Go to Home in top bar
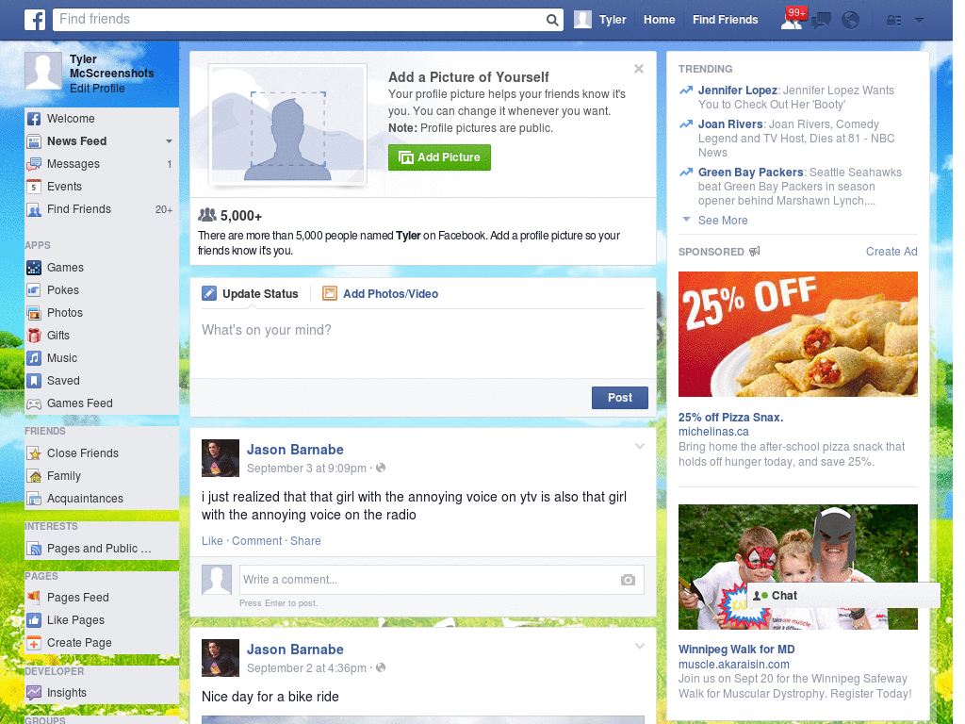 click(x=659, y=20)
